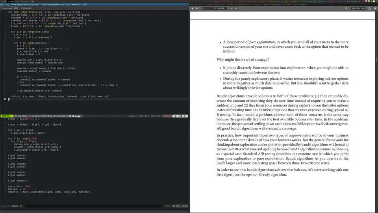Viewport: 378px width, 213px height.
Task: Go to next page in PDF viewer
Action: coord(197,8)
